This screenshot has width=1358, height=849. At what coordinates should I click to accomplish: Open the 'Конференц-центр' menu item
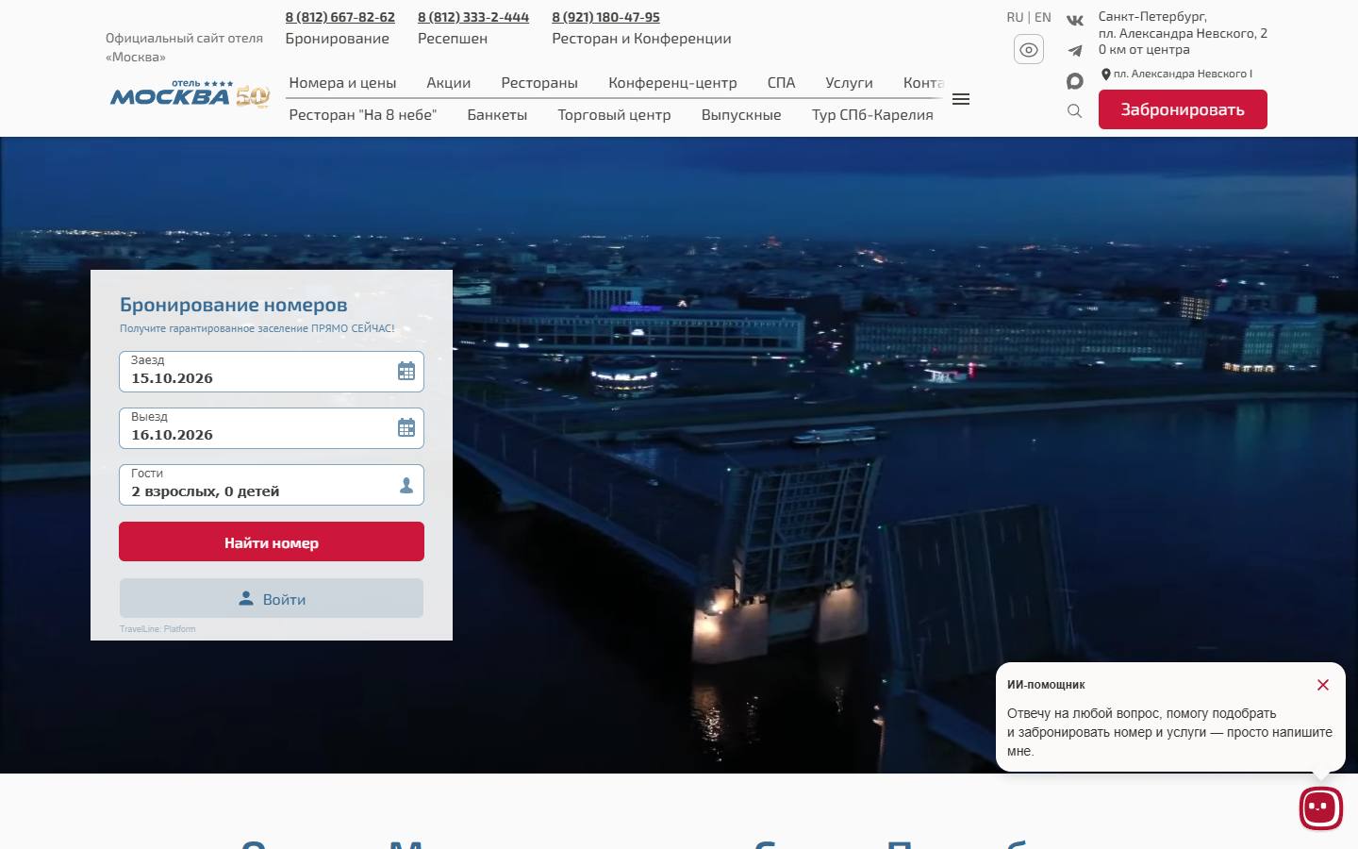(672, 83)
